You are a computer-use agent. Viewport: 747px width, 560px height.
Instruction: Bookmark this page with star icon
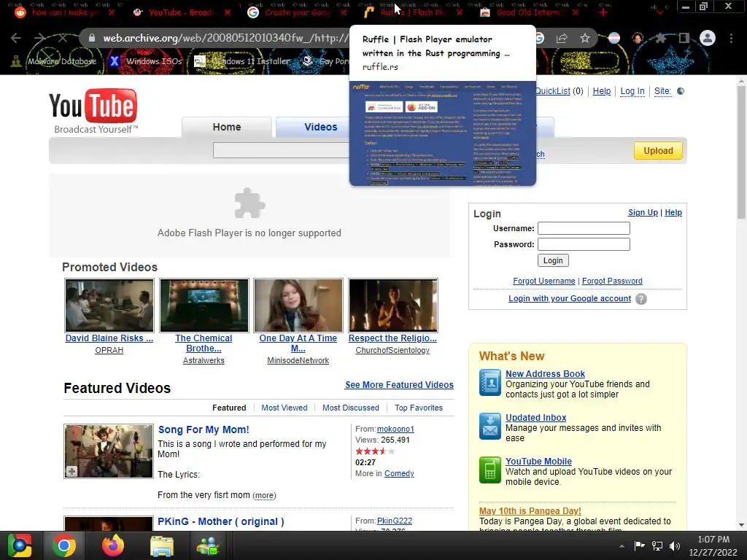pyautogui.click(x=585, y=38)
